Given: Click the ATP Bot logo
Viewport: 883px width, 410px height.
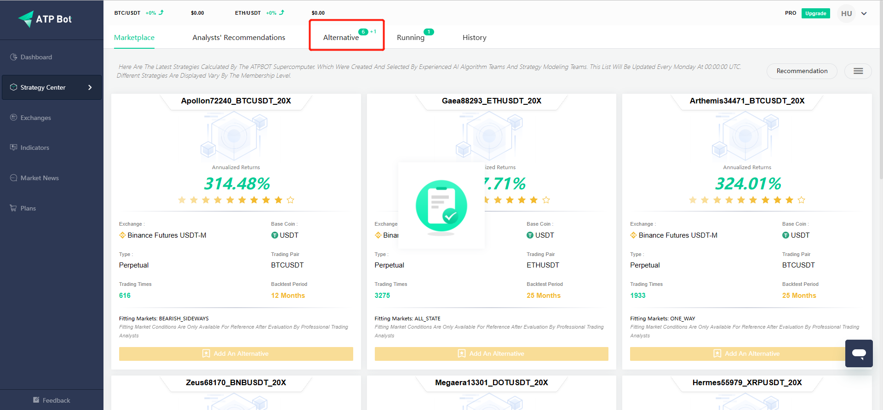Looking at the screenshot, I should [x=45, y=19].
